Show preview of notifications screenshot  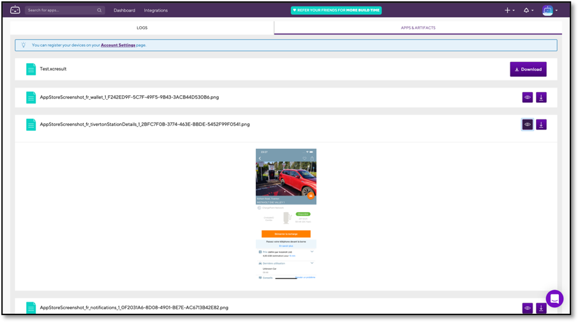point(528,308)
